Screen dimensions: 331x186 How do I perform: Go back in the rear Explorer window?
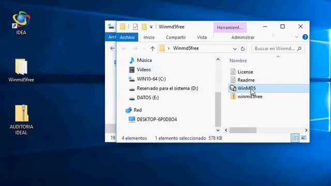click(x=112, y=48)
